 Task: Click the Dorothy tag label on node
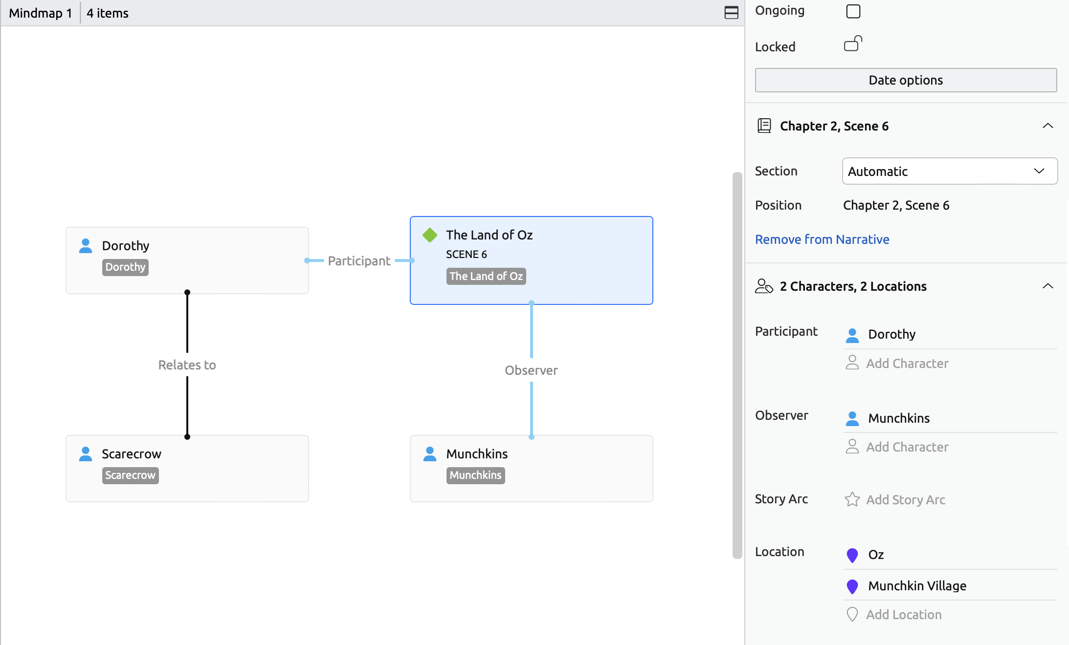[125, 267]
